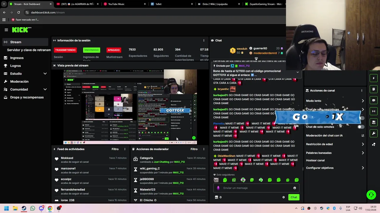Open Steam from the taskbar
The image size is (380, 213).
click(x=24, y=208)
